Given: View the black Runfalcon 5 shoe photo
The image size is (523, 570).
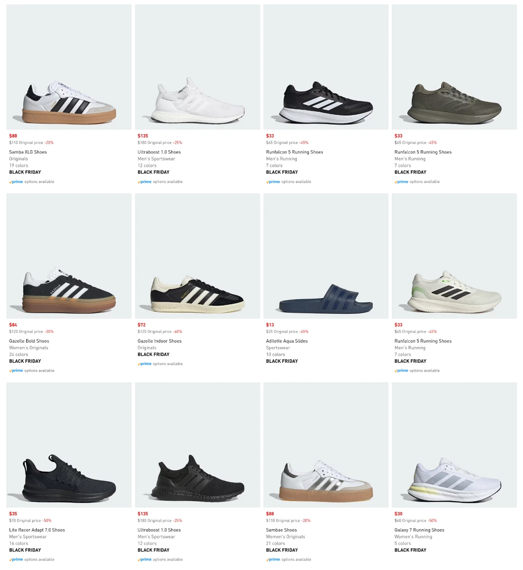Looking at the screenshot, I should point(326,67).
